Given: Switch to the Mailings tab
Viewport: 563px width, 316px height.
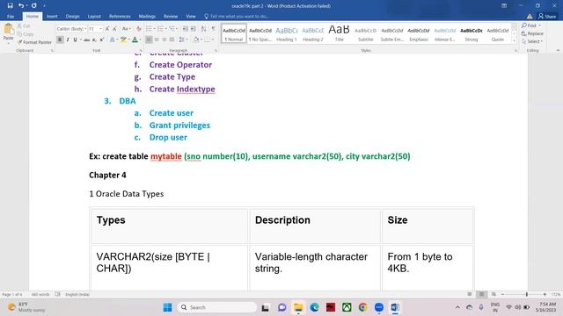Looking at the screenshot, I should point(147,16).
